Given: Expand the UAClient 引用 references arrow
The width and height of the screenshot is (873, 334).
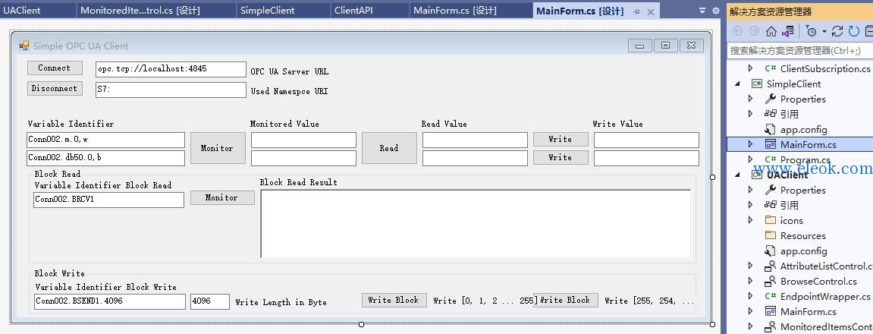Looking at the screenshot, I should (x=751, y=205).
